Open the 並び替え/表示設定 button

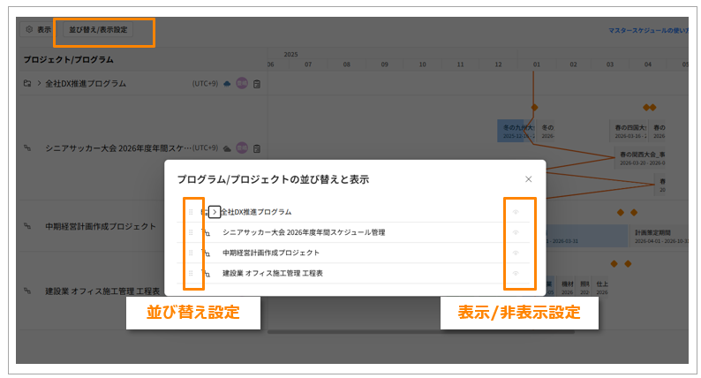(98, 30)
